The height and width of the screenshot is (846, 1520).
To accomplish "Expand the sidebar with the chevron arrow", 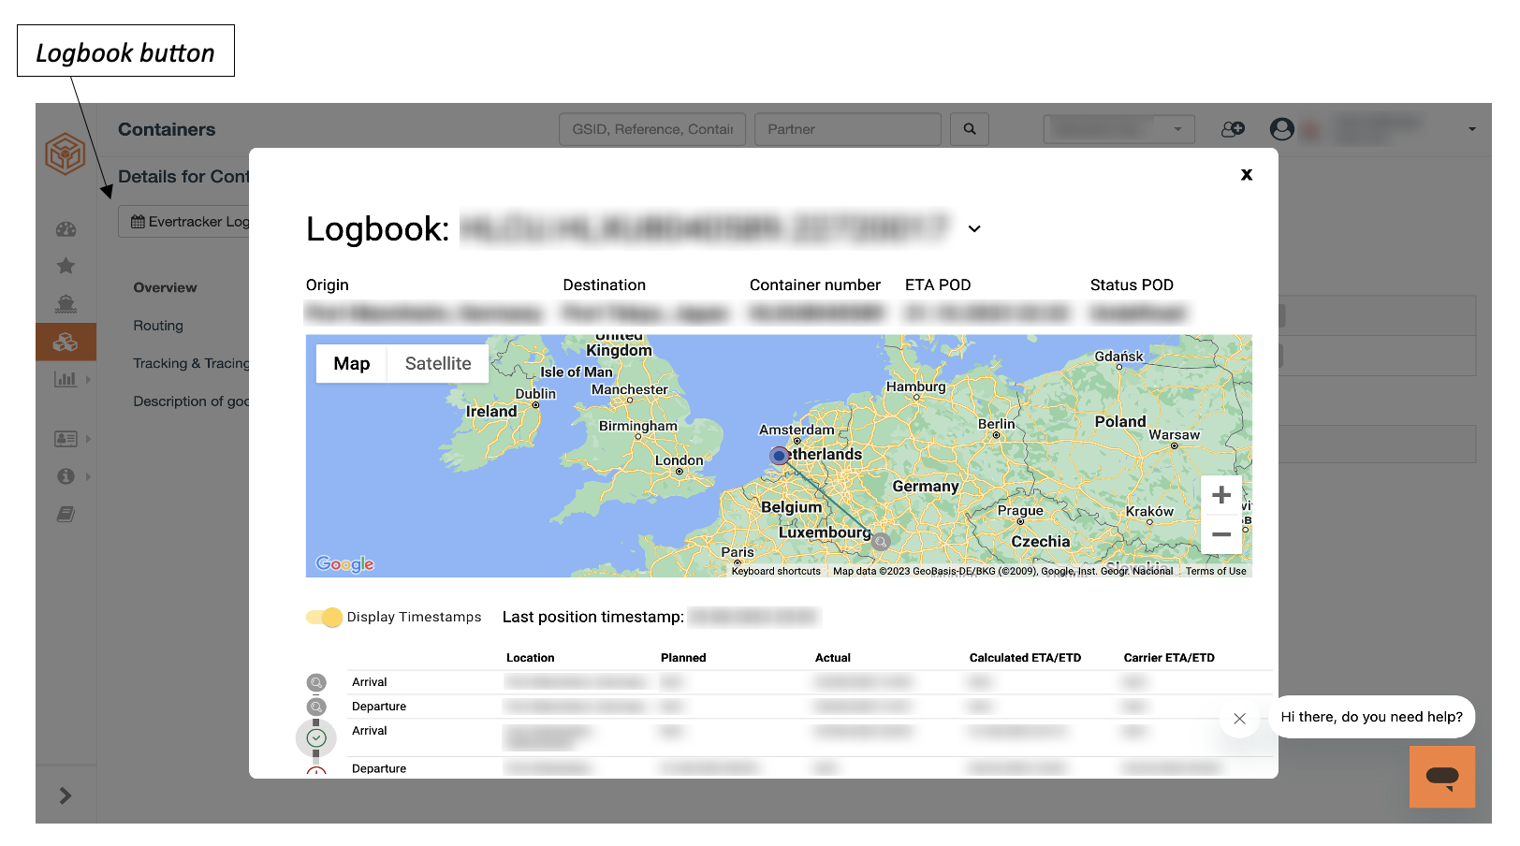I will coord(65,795).
